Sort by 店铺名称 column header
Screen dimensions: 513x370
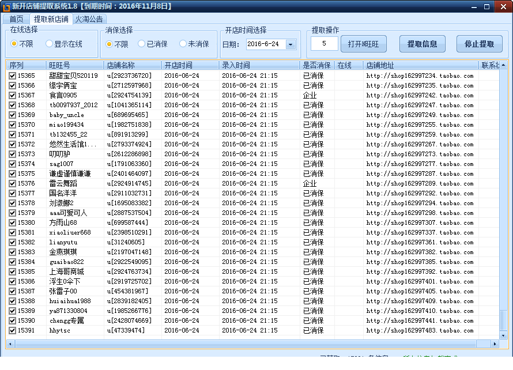133,65
